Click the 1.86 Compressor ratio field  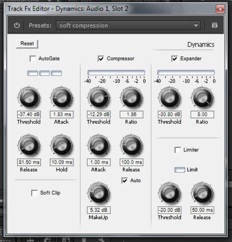tap(132, 114)
